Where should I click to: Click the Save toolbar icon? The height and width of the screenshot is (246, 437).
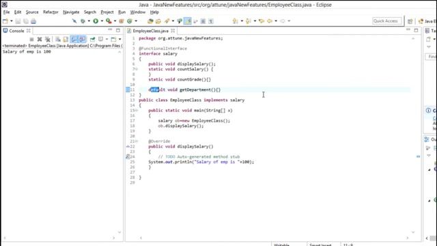pos(18,21)
